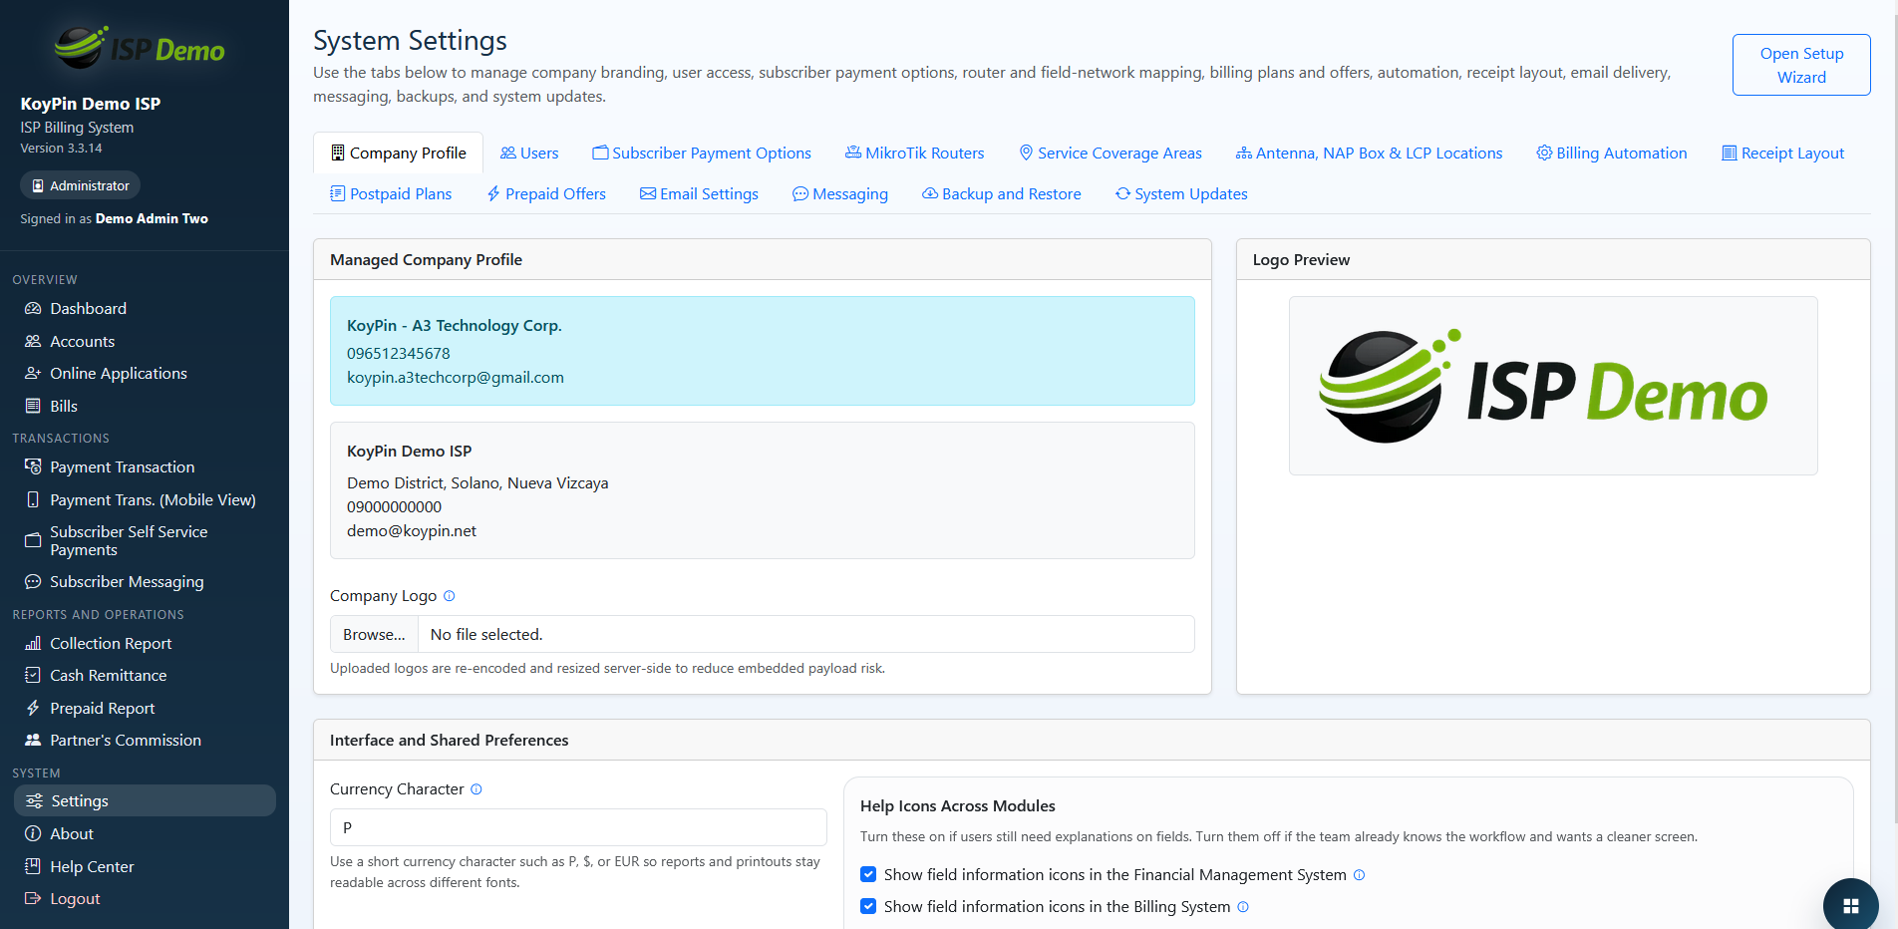Viewport: 1898px width, 929px height.
Task: Select the Company Profile tab
Action: click(x=399, y=153)
